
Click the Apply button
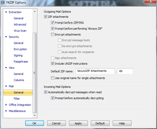(78, 123)
